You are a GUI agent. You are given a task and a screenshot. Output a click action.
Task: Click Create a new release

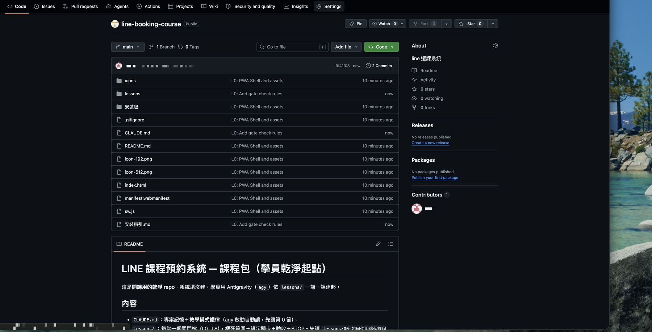click(430, 143)
